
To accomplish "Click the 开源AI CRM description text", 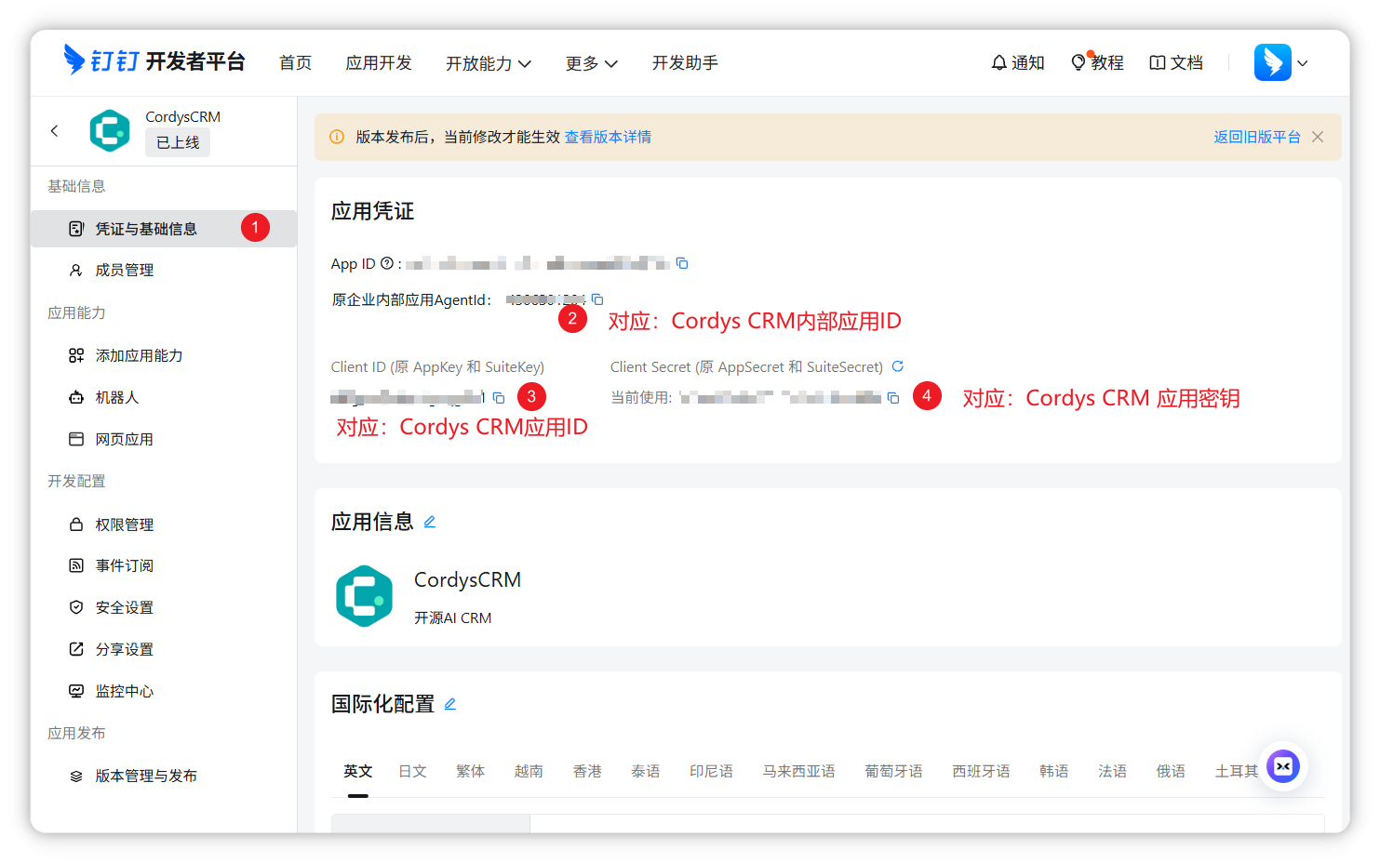I will click(x=453, y=618).
